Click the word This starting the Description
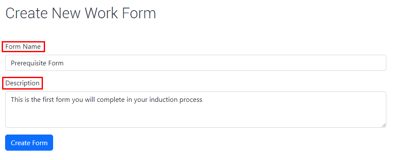The width and height of the screenshot is (394, 160). (17, 100)
